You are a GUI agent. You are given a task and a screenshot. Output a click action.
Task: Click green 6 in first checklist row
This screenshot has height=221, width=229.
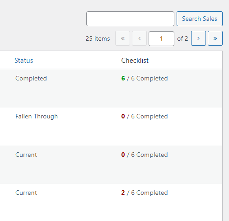pyautogui.click(x=123, y=78)
